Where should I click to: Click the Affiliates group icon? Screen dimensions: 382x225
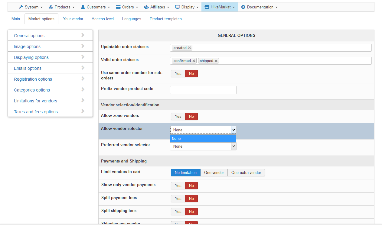[146, 7]
